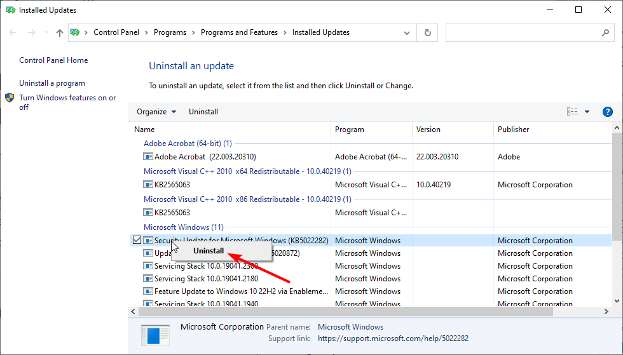
Task: Refresh the Installed Updates list
Action: click(427, 32)
